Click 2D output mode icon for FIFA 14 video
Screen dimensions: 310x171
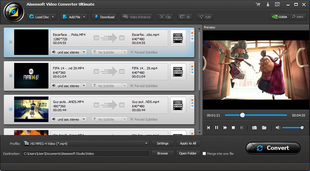[122, 72]
